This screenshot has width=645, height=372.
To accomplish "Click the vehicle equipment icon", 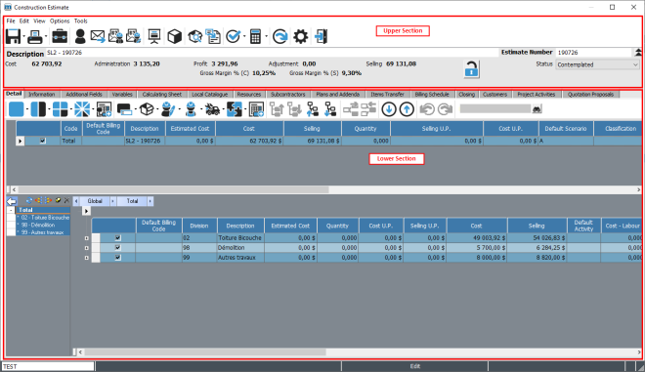I will pyautogui.click(x=212, y=109).
